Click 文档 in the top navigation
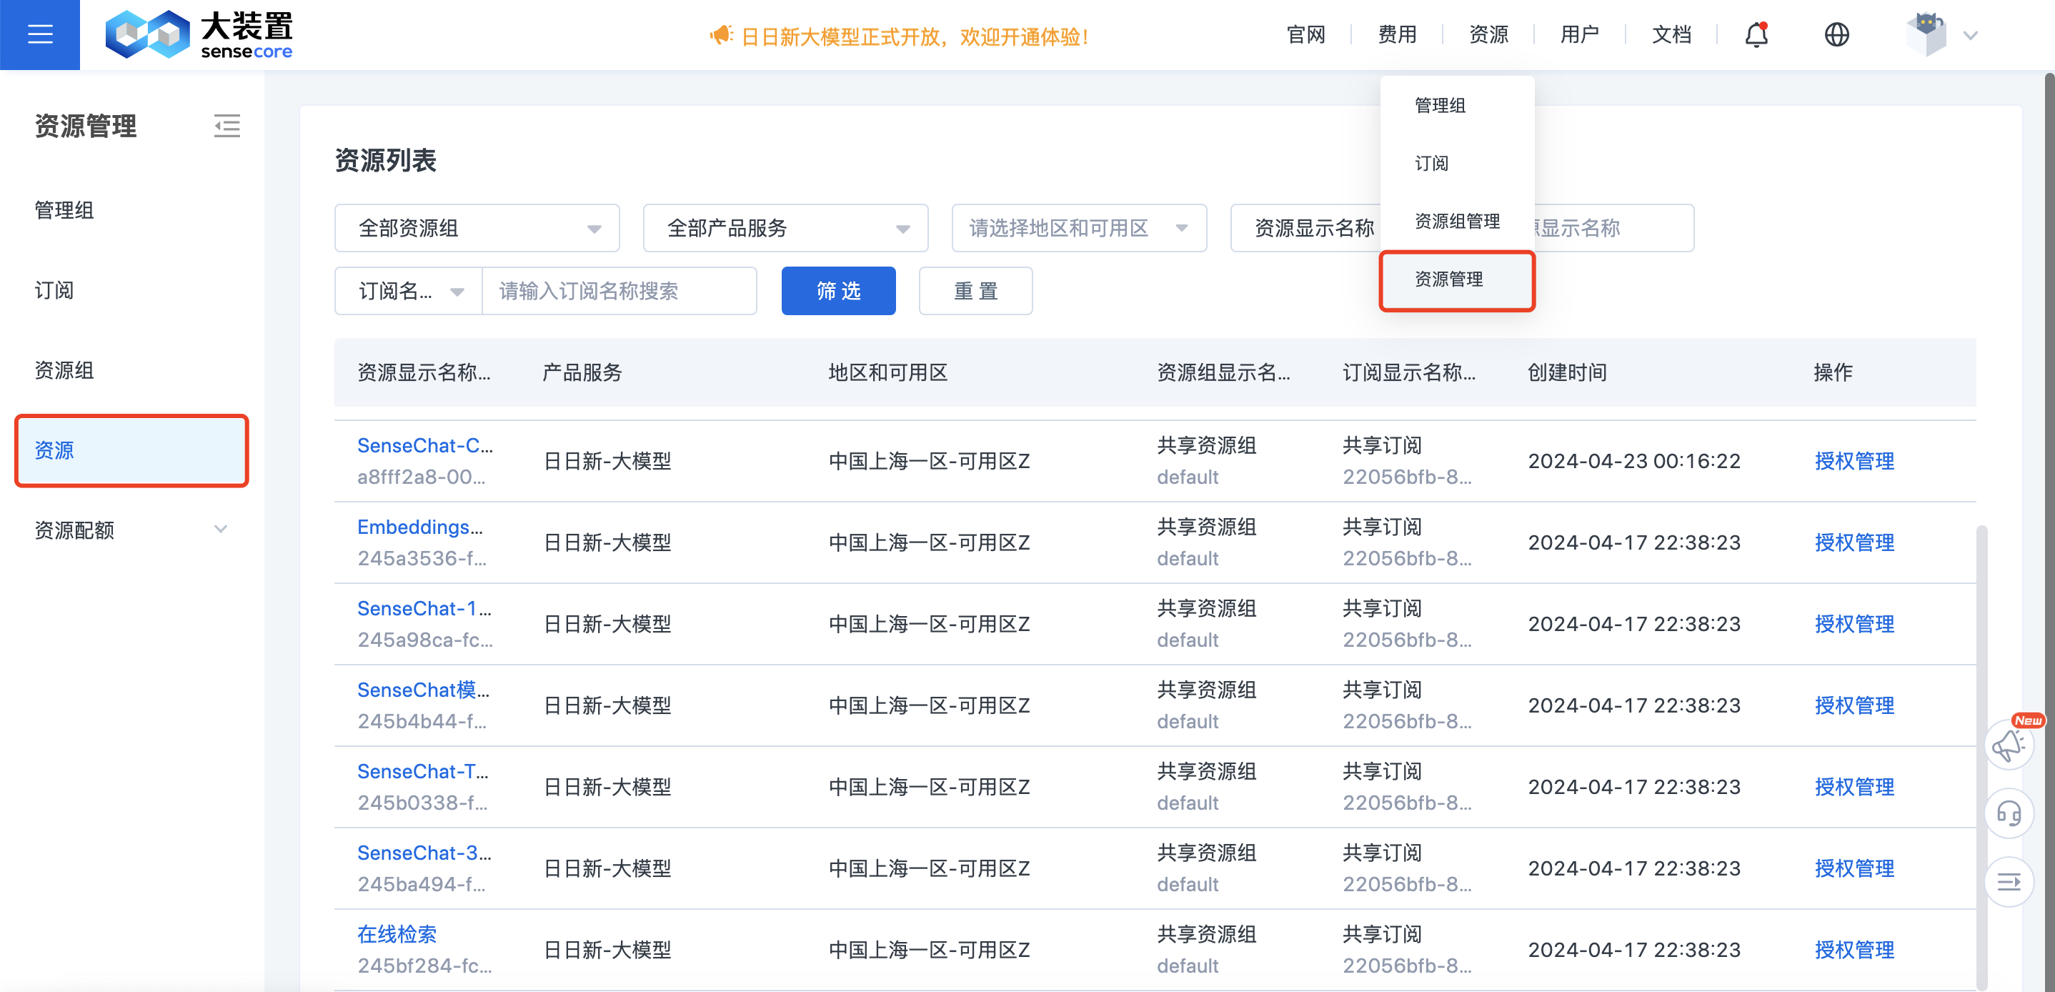Image resolution: width=2055 pixels, height=992 pixels. pos(1671,34)
